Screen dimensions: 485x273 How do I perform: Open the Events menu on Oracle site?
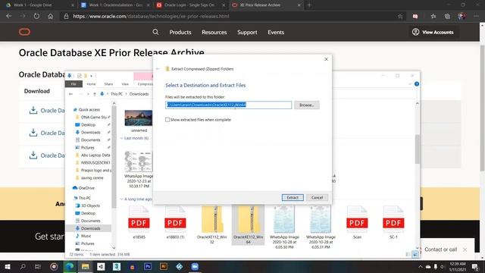276,32
